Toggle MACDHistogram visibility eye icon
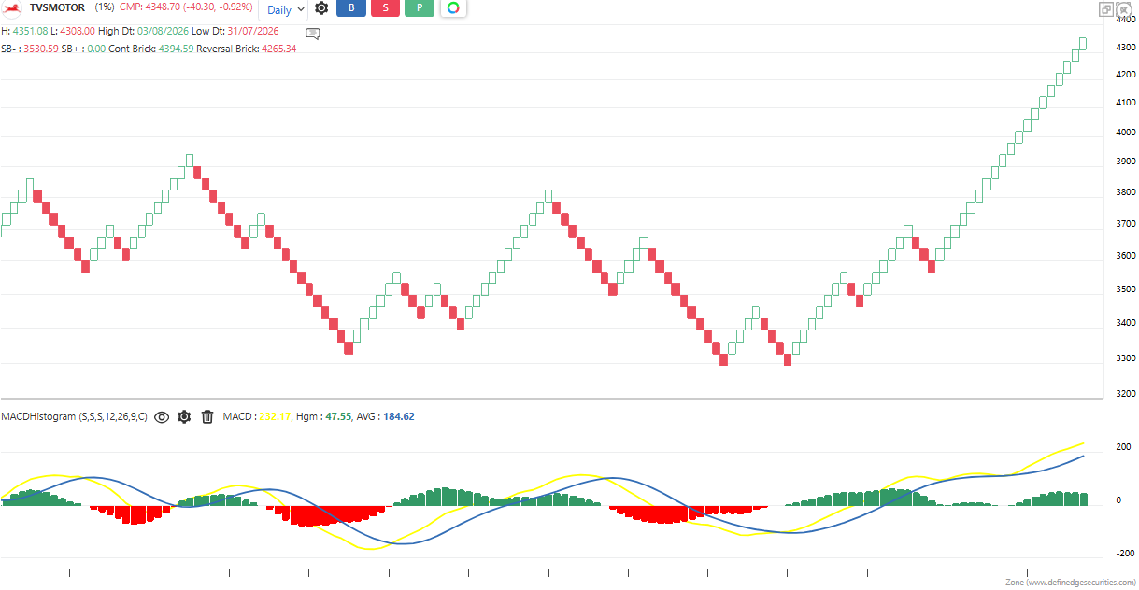Viewport: 1139px width, 590px height. [x=162, y=416]
